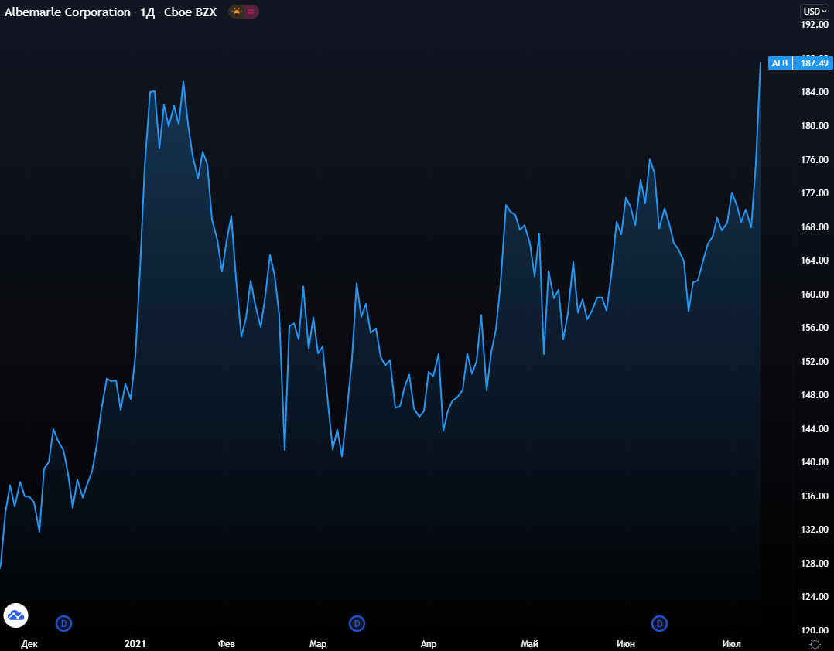
Task: Click the orange sun market status icon
Action: pos(237,11)
